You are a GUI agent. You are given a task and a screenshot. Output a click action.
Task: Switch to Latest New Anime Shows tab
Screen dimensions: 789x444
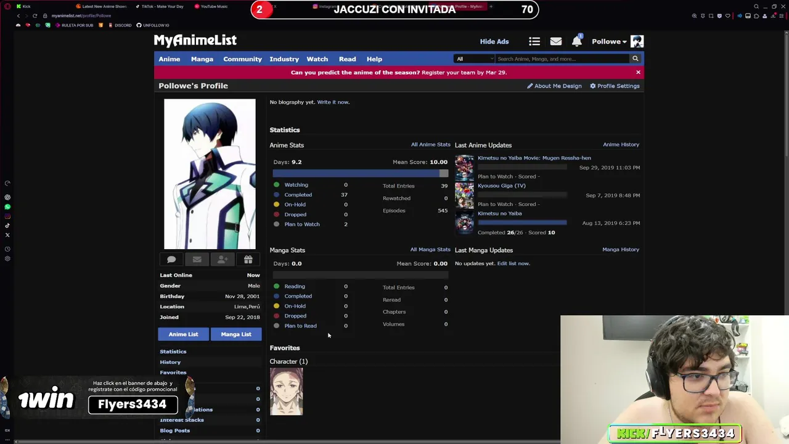pyautogui.click(x=100, y=6)
